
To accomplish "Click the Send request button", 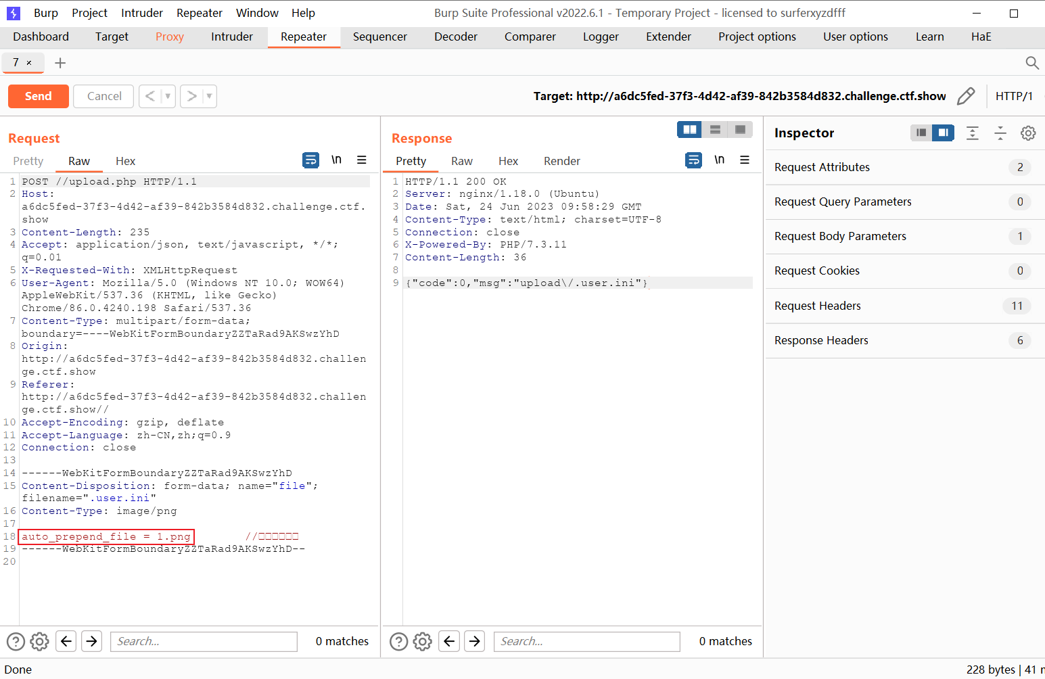I will [39, 96].
